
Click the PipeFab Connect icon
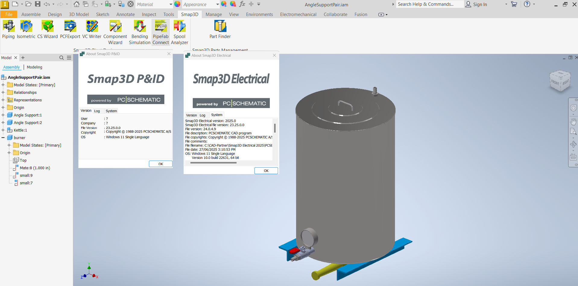pyautogui.click(x=161, y=32)
